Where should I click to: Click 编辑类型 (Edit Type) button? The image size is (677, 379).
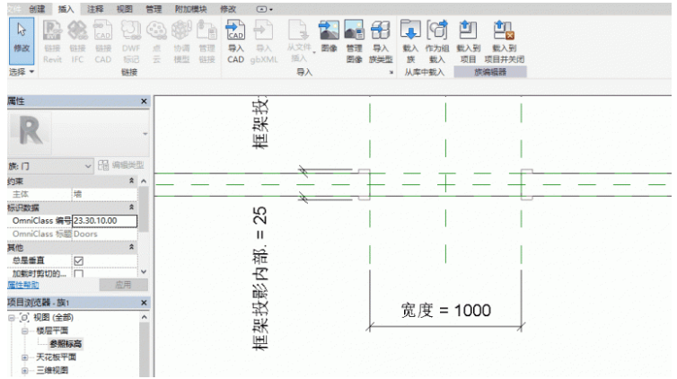pos(121,165)
